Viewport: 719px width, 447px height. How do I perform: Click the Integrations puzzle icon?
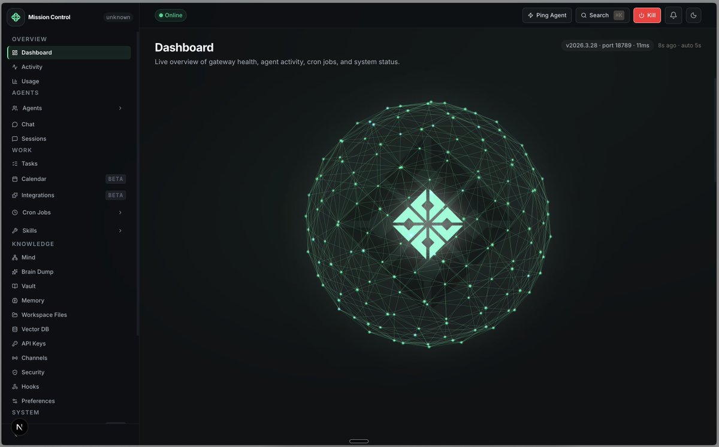point(15,195)
